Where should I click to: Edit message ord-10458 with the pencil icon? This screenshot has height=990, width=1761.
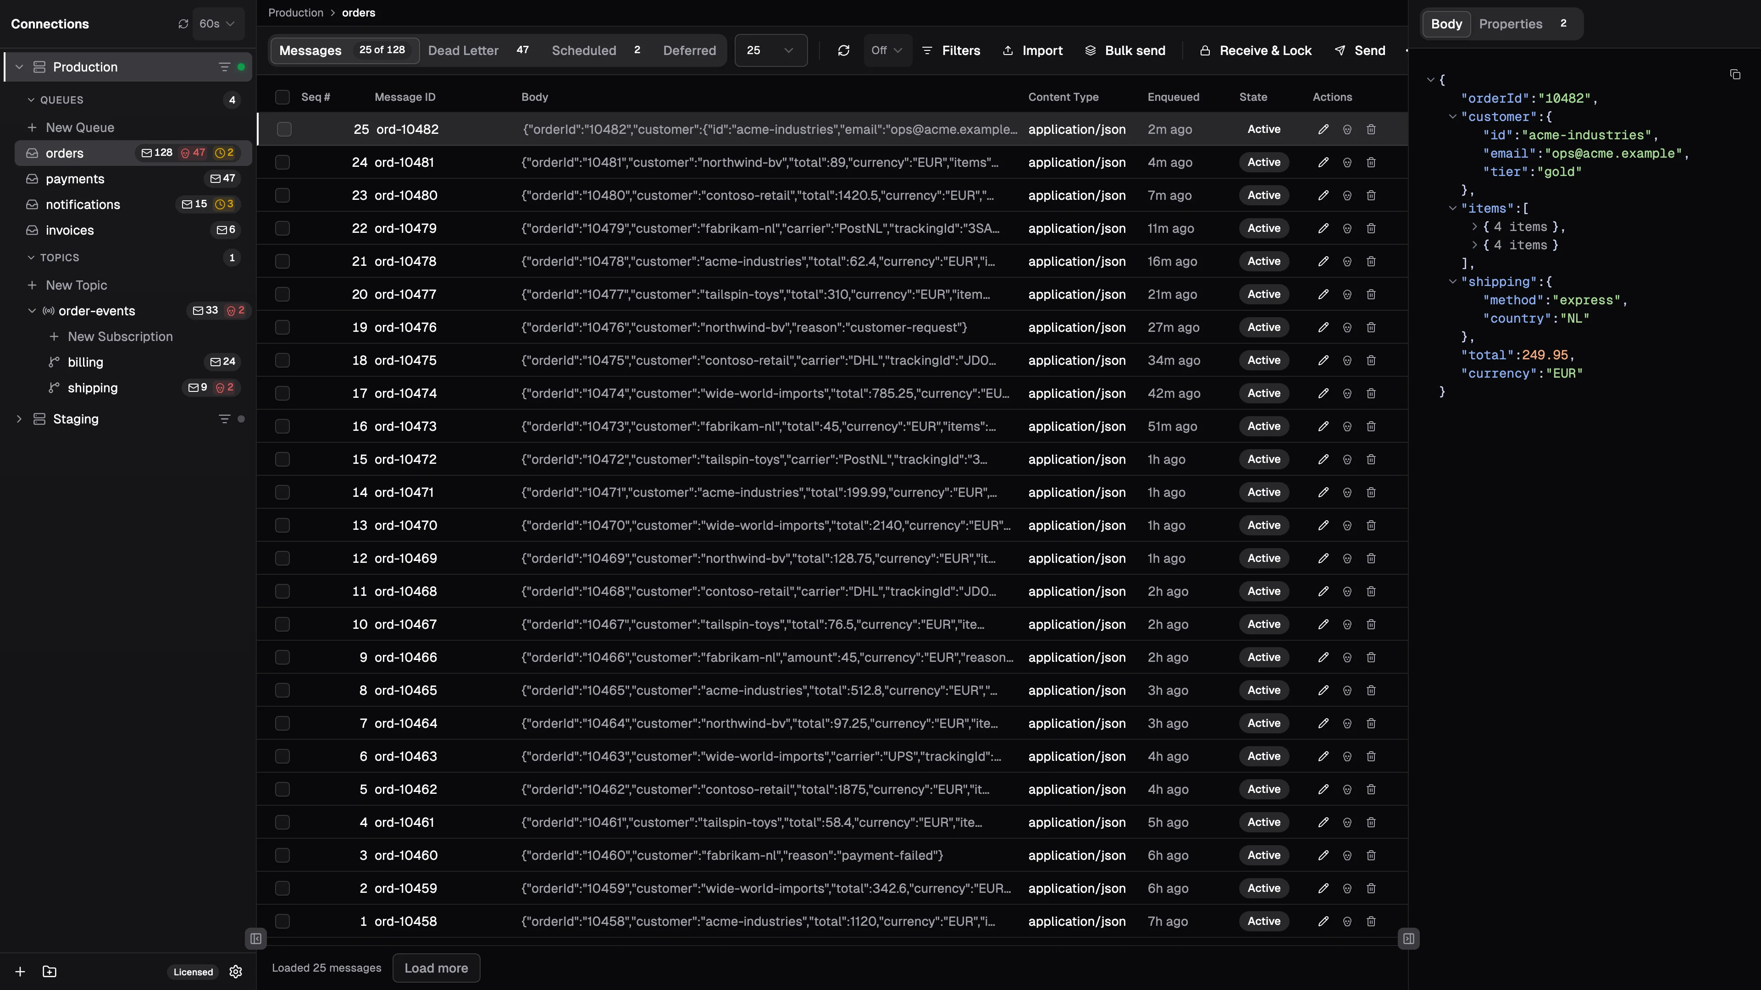coord(1324,921)
